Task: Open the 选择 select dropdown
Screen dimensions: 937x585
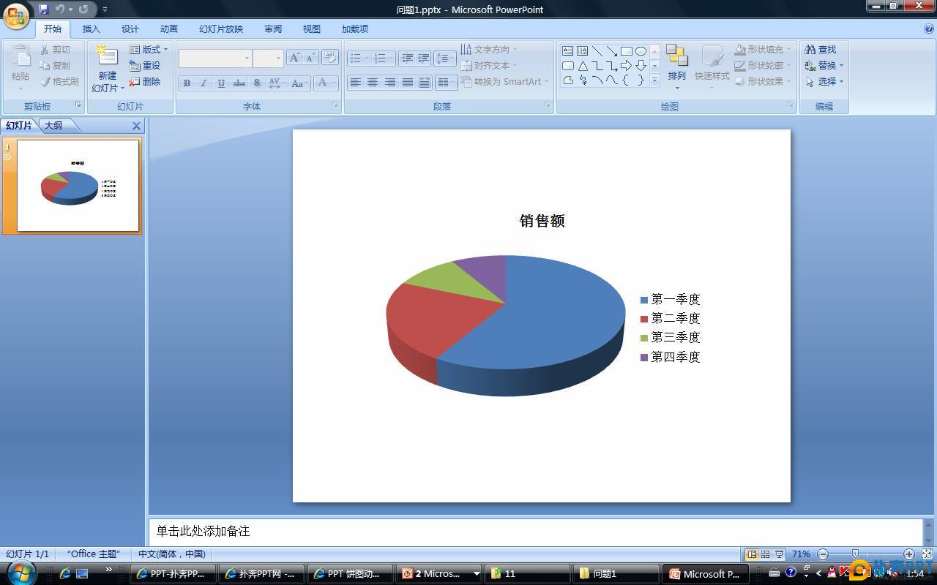Action: [x=824, y=81]
